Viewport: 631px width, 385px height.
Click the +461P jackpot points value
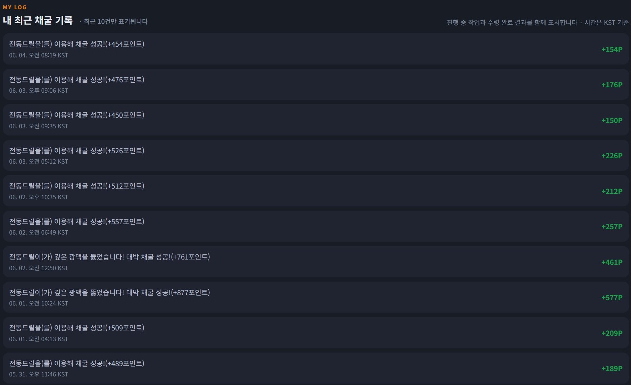point(612,262)
